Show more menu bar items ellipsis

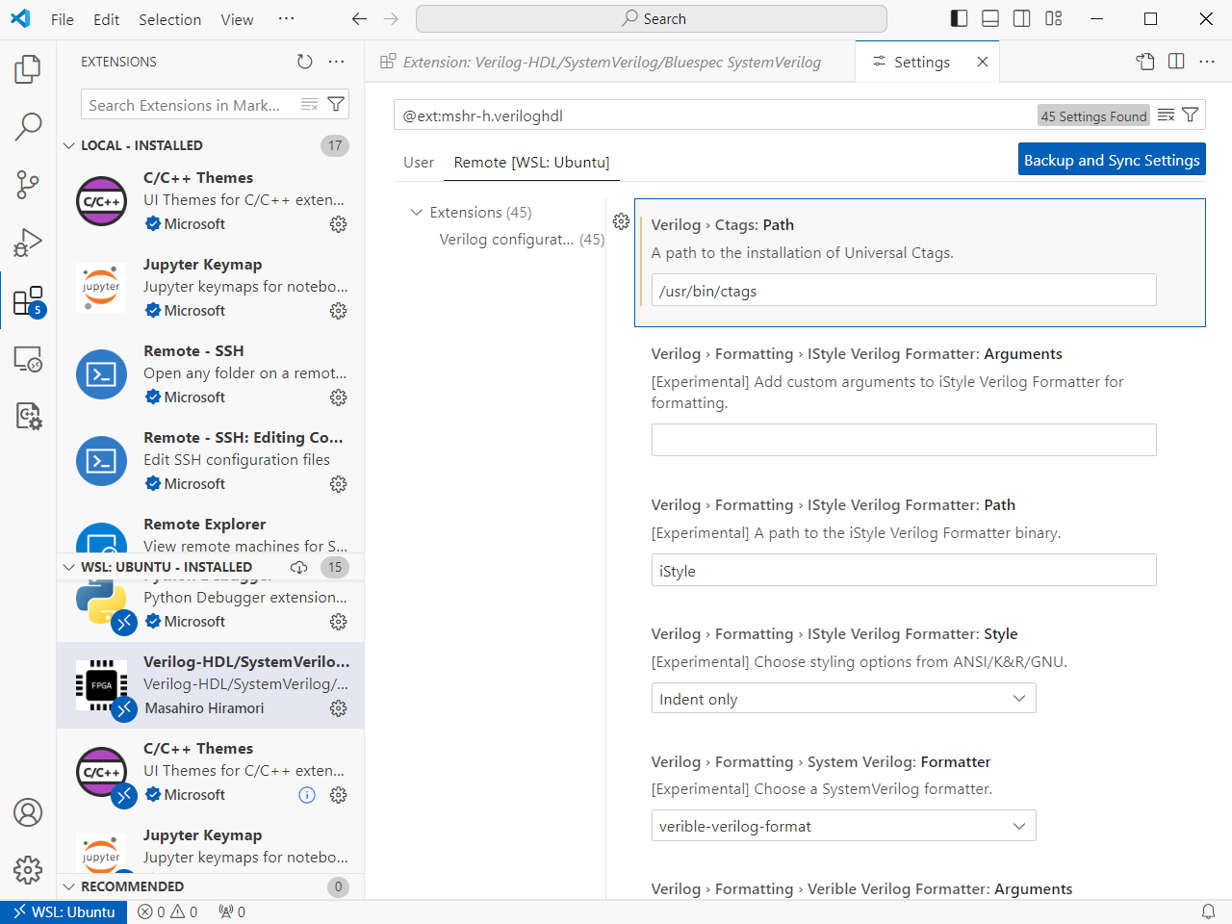pos(286,19)
